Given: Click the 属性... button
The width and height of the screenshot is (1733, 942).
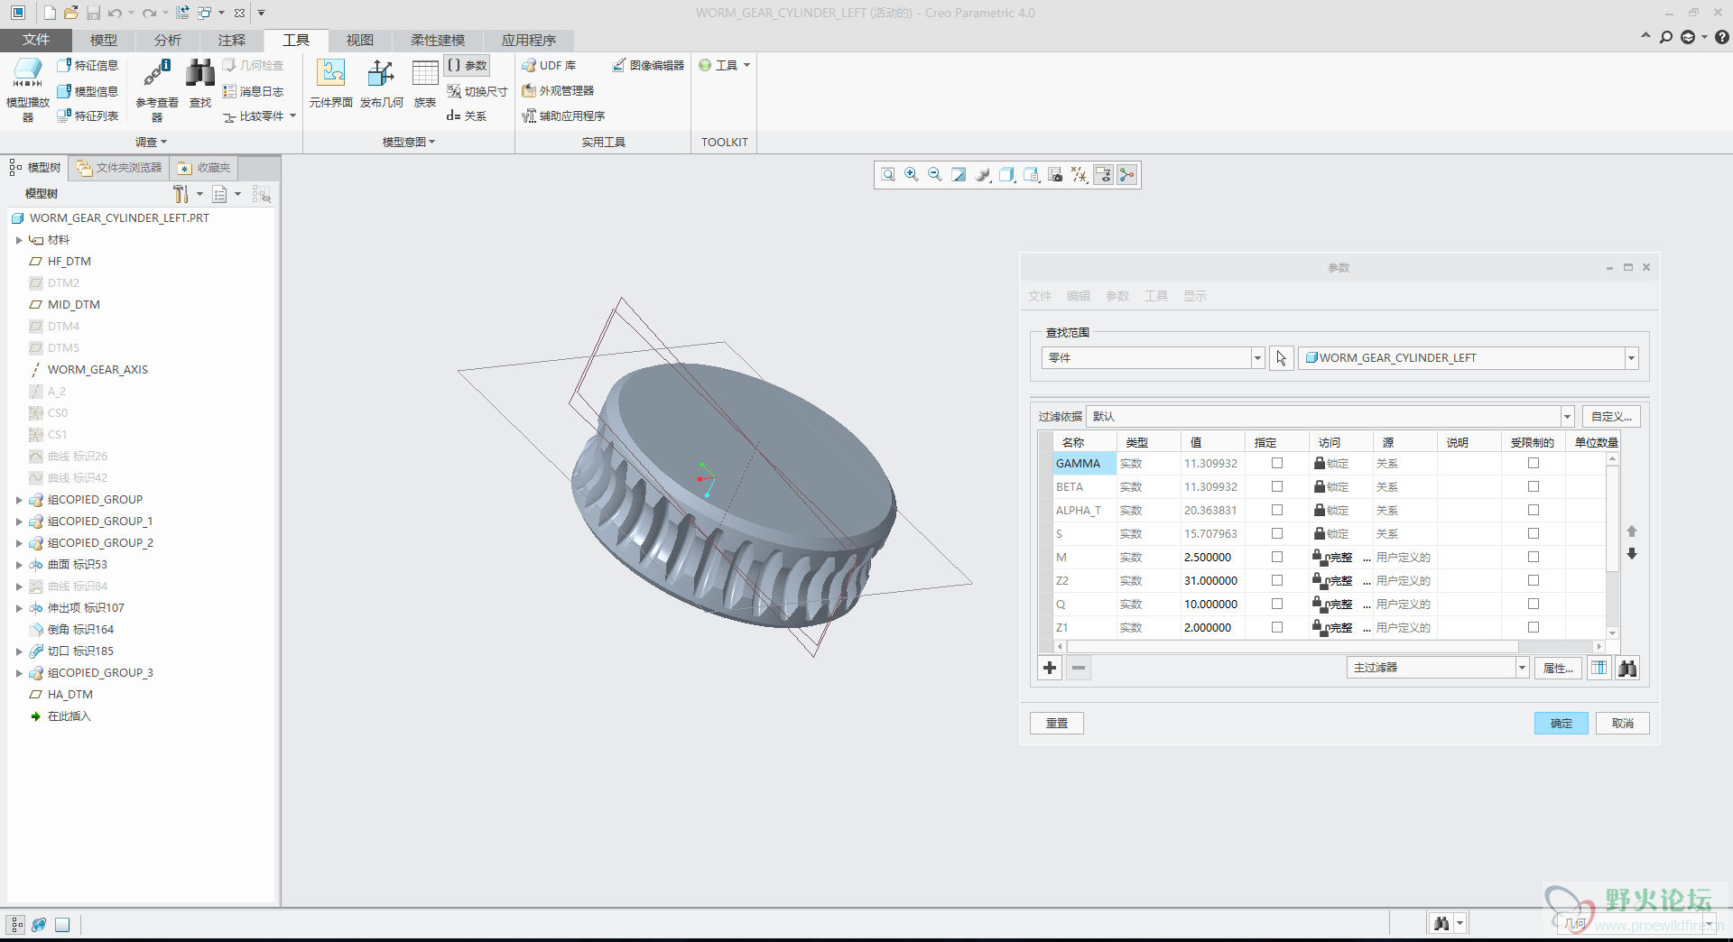Looking at the screenshot, I should (1557, 668).
